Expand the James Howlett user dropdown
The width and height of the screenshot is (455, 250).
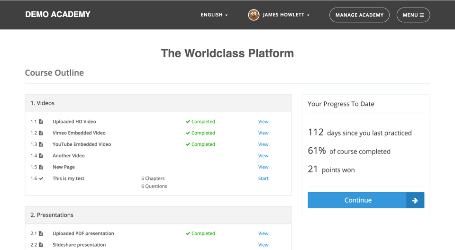pos(286,15)
